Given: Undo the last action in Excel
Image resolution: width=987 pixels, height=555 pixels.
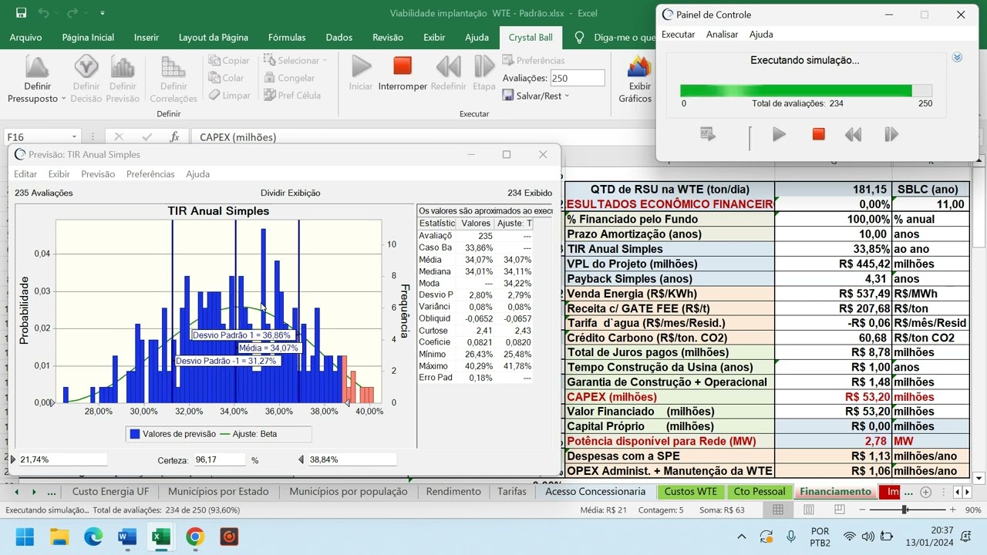Looking at the screenshot, I should point(44,13).
